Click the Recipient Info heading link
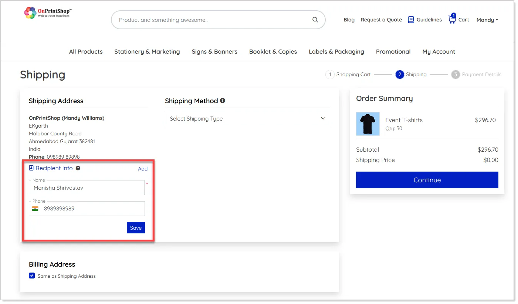518x304 pixels. (x=54, y=168)
